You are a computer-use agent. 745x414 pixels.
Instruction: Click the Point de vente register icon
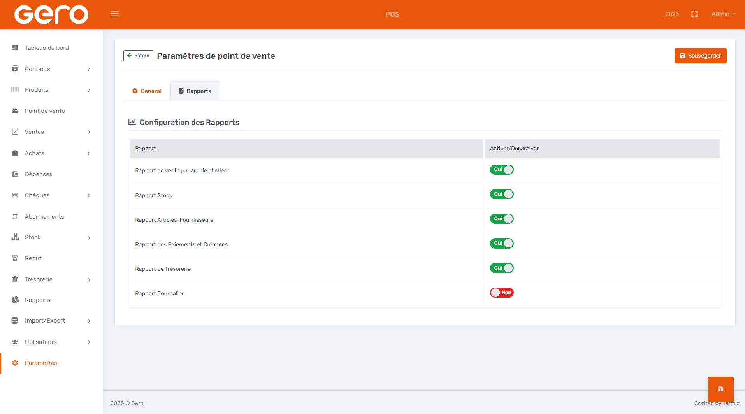pyautogui.click(x=15, y=111)
